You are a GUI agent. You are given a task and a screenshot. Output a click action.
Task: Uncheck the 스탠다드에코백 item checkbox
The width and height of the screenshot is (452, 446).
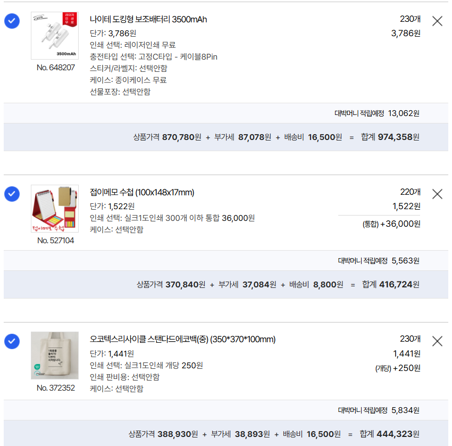[12, 341]
